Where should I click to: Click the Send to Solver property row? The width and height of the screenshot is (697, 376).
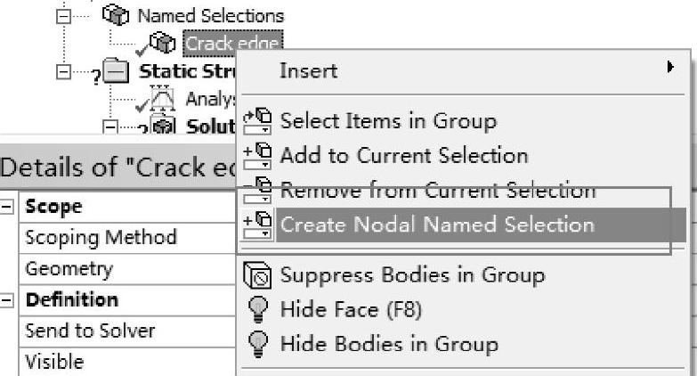90,331
